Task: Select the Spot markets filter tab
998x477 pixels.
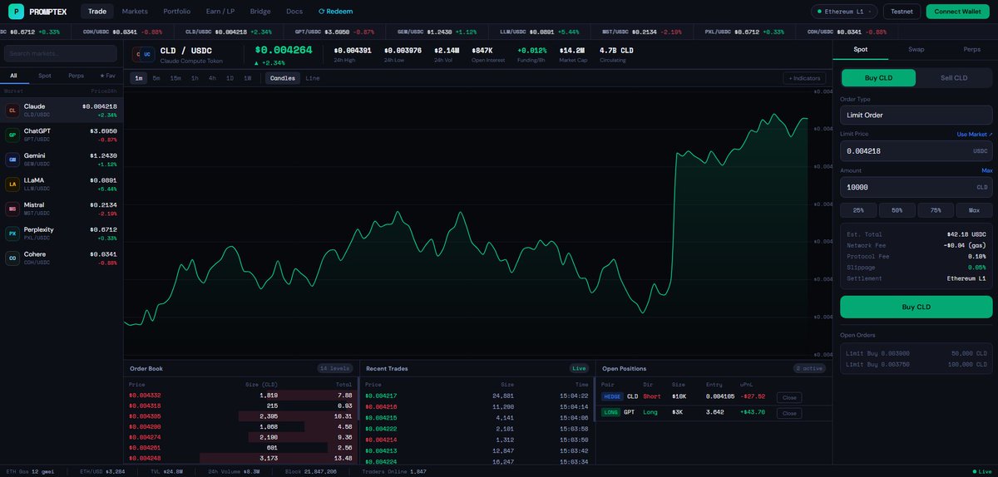Action: [x=45, y=76]
